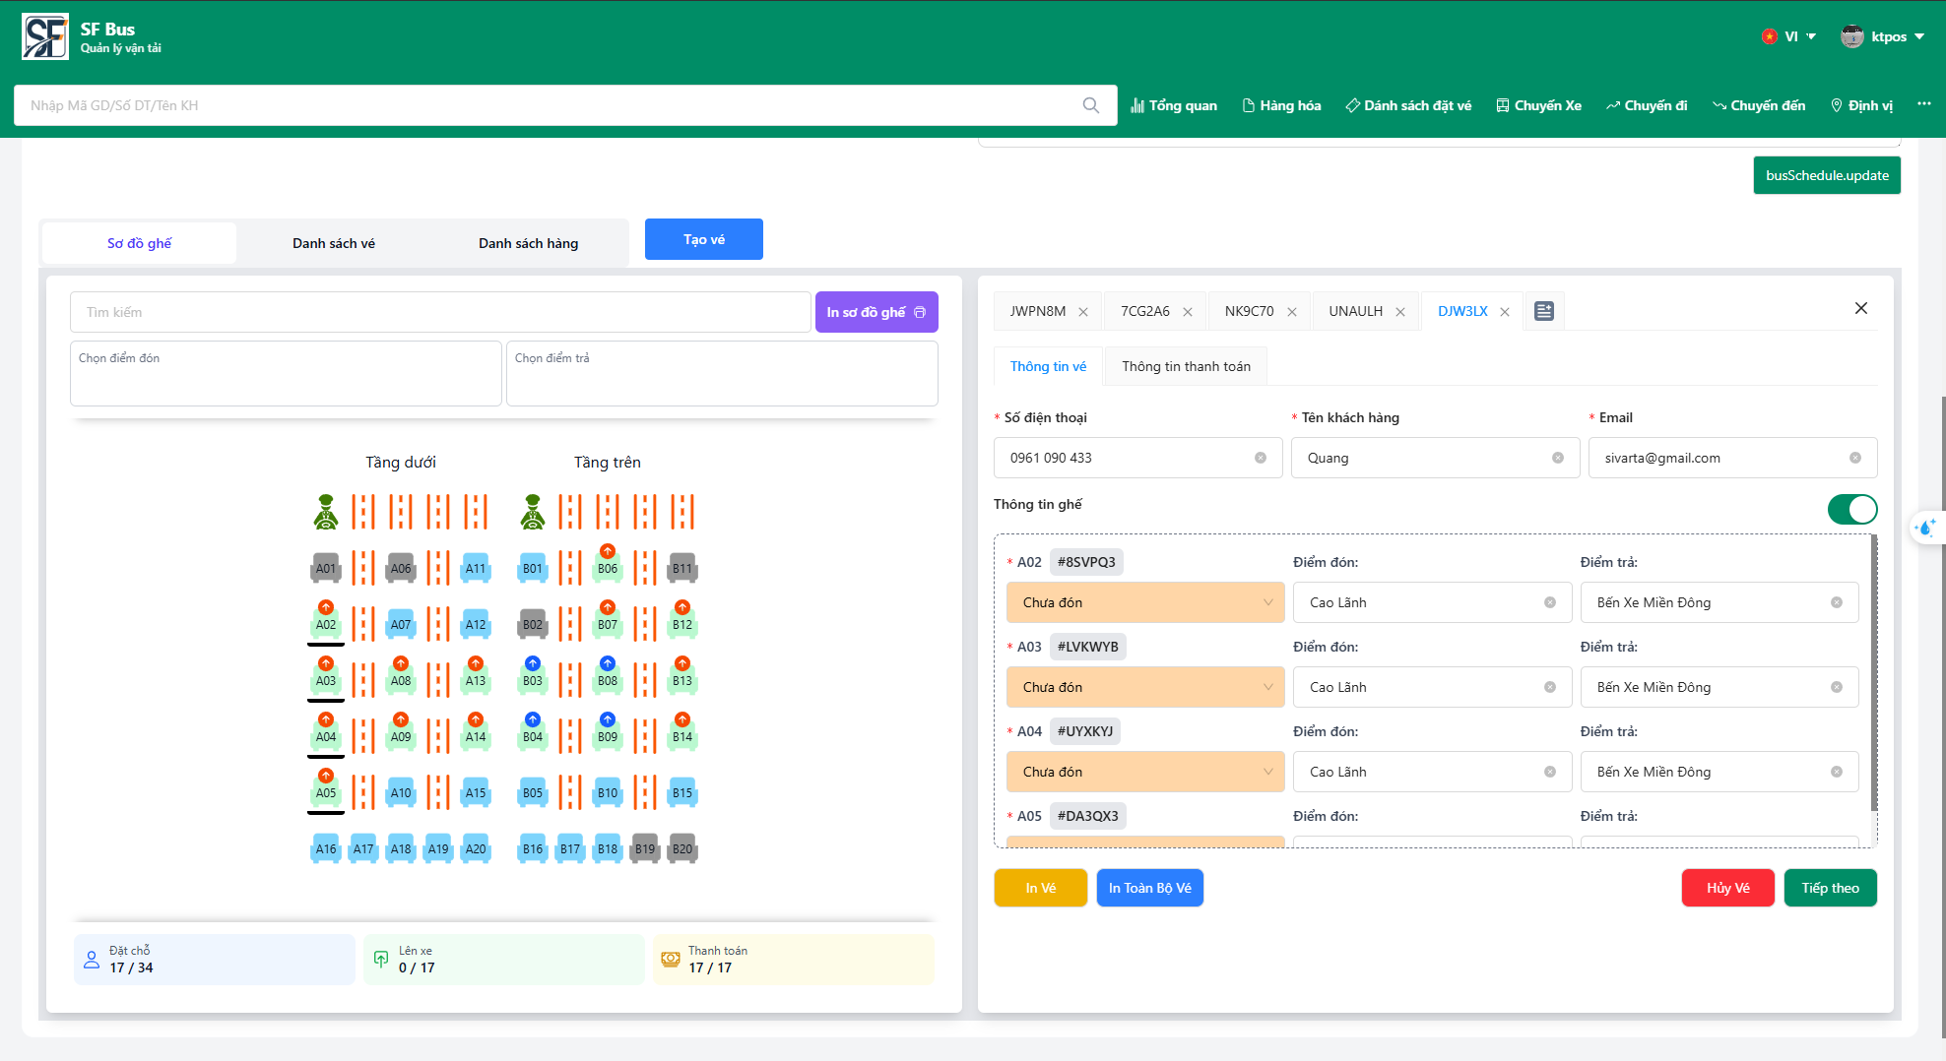Select seat B20 on the upper deck
Image resolution: width=1946 pixels, height=1061 pixels.
[x=682, y=848]
